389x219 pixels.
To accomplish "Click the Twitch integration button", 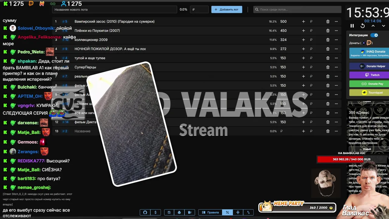I will pyautogui.click(x=369, y=75).
